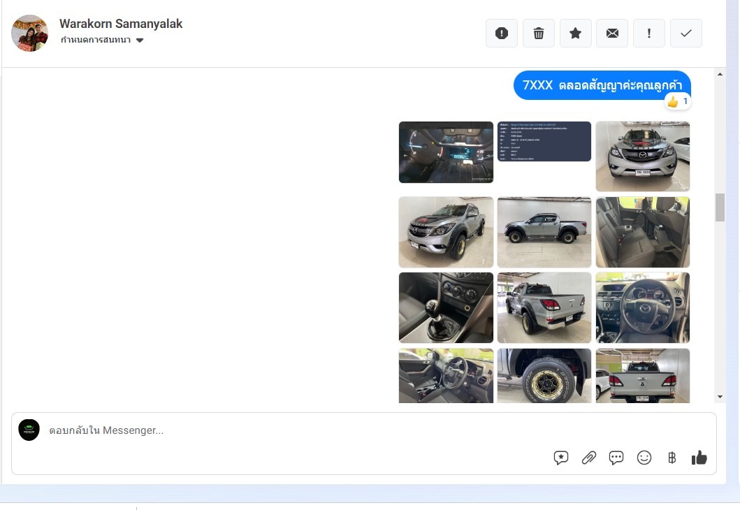The width and height of the screenshot is (740, 510).
Task: Open the emoji picker smiley icon
Action: (x=644, y=458)
